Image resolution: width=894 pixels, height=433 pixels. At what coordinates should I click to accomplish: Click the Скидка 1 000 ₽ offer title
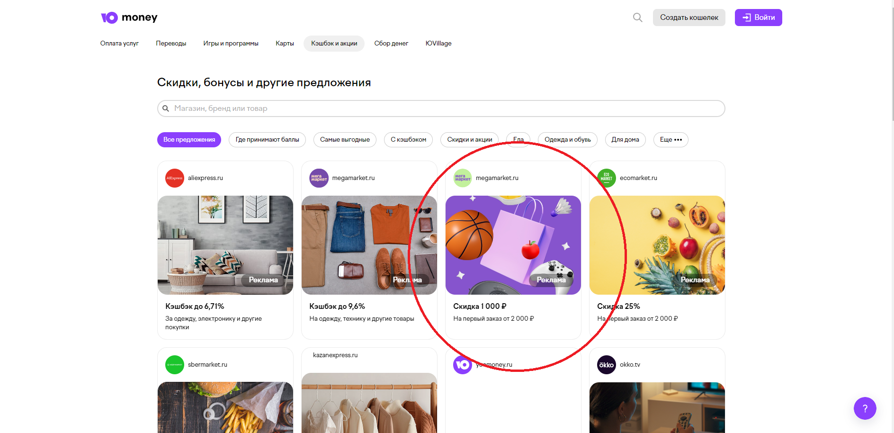click(x=480, y=307)
